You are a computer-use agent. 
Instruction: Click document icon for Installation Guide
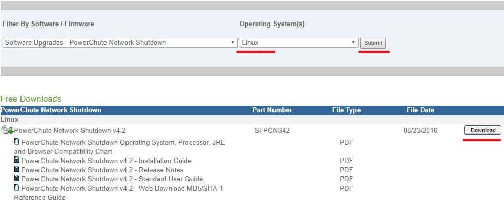17,160
